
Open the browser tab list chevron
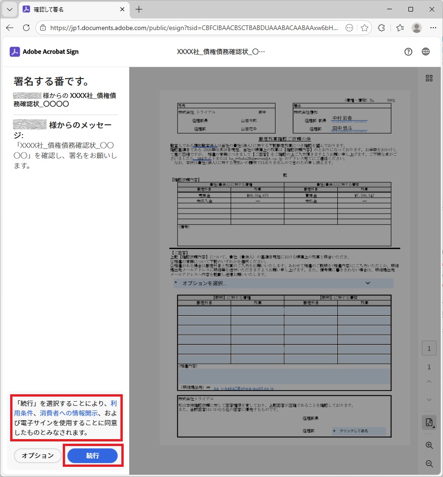[9, 9]
